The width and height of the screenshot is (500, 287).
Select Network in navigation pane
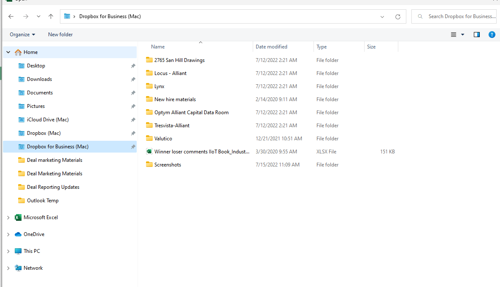point(33,268)
